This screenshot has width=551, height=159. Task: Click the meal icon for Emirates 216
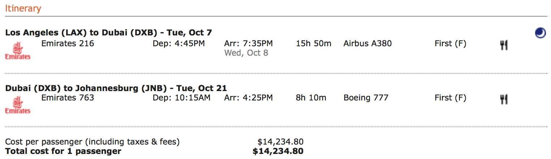(x=504, y=45)
